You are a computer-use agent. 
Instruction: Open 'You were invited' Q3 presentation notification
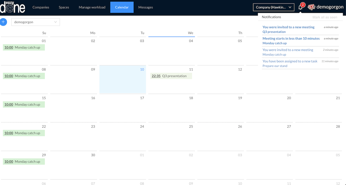coord(300,29)
